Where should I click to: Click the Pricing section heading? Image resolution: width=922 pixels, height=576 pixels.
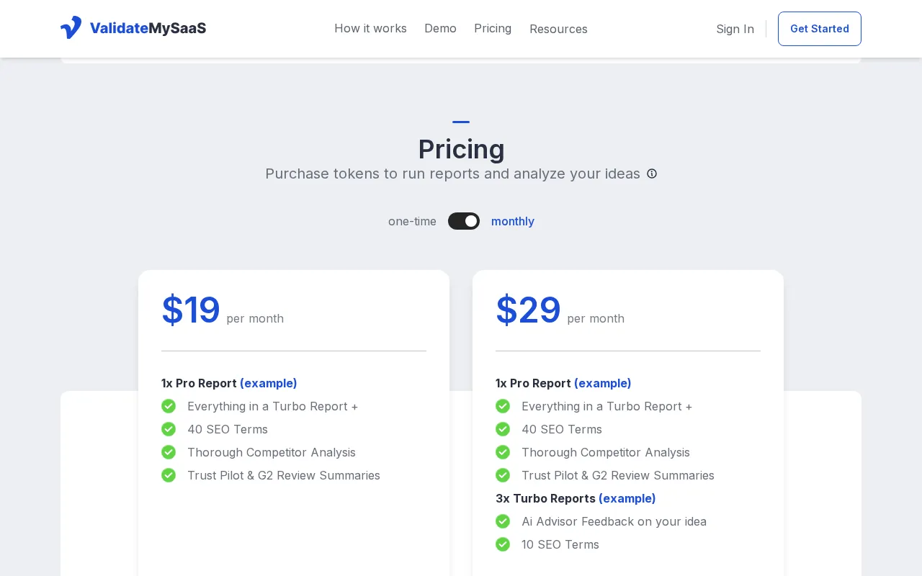click(461, 149)
